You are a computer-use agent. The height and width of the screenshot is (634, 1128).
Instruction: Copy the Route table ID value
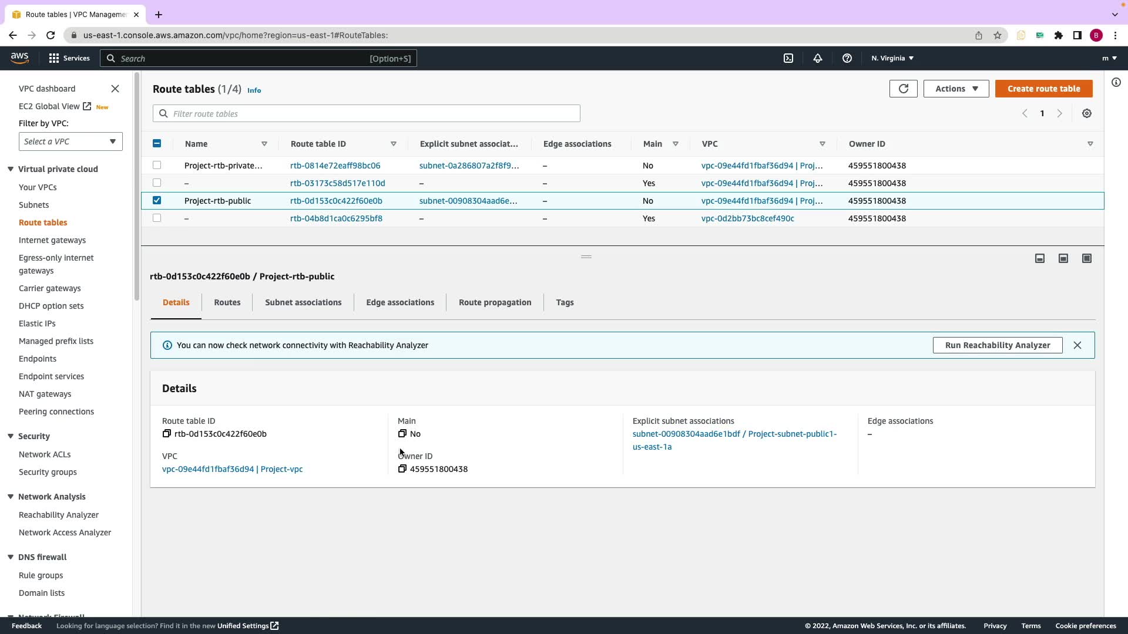[x=167, y=434]
